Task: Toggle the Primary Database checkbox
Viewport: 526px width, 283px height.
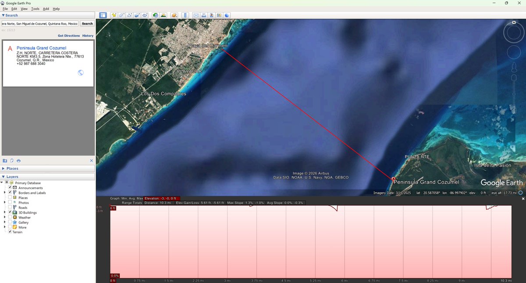Action: coord(7,183)
